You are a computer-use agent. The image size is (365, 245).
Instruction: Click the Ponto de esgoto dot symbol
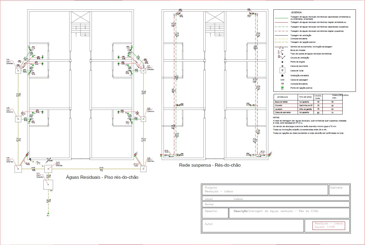point(282,62)
